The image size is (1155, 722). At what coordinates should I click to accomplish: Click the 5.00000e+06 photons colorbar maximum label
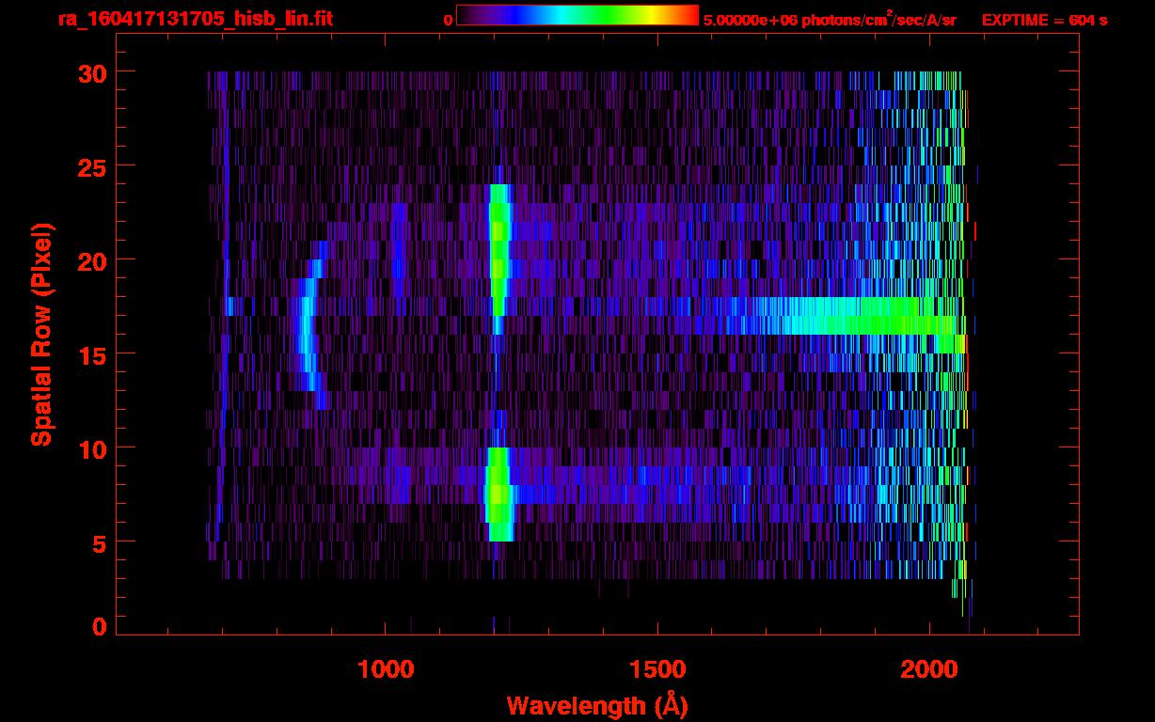click(830, 20)
